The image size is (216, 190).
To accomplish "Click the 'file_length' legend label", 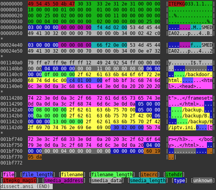I will (x=37, y=175).
